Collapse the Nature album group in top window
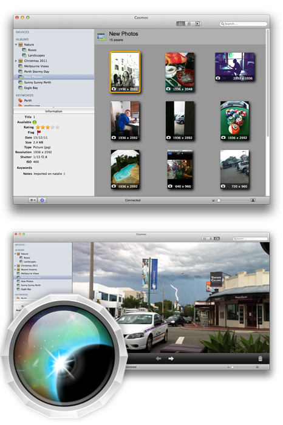 click(x=16, y=45)
